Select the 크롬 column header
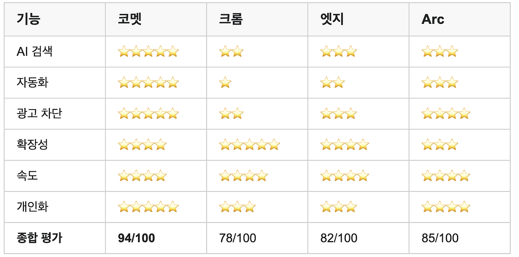This screenshot has width=519, height=257. tap(231, 19)
